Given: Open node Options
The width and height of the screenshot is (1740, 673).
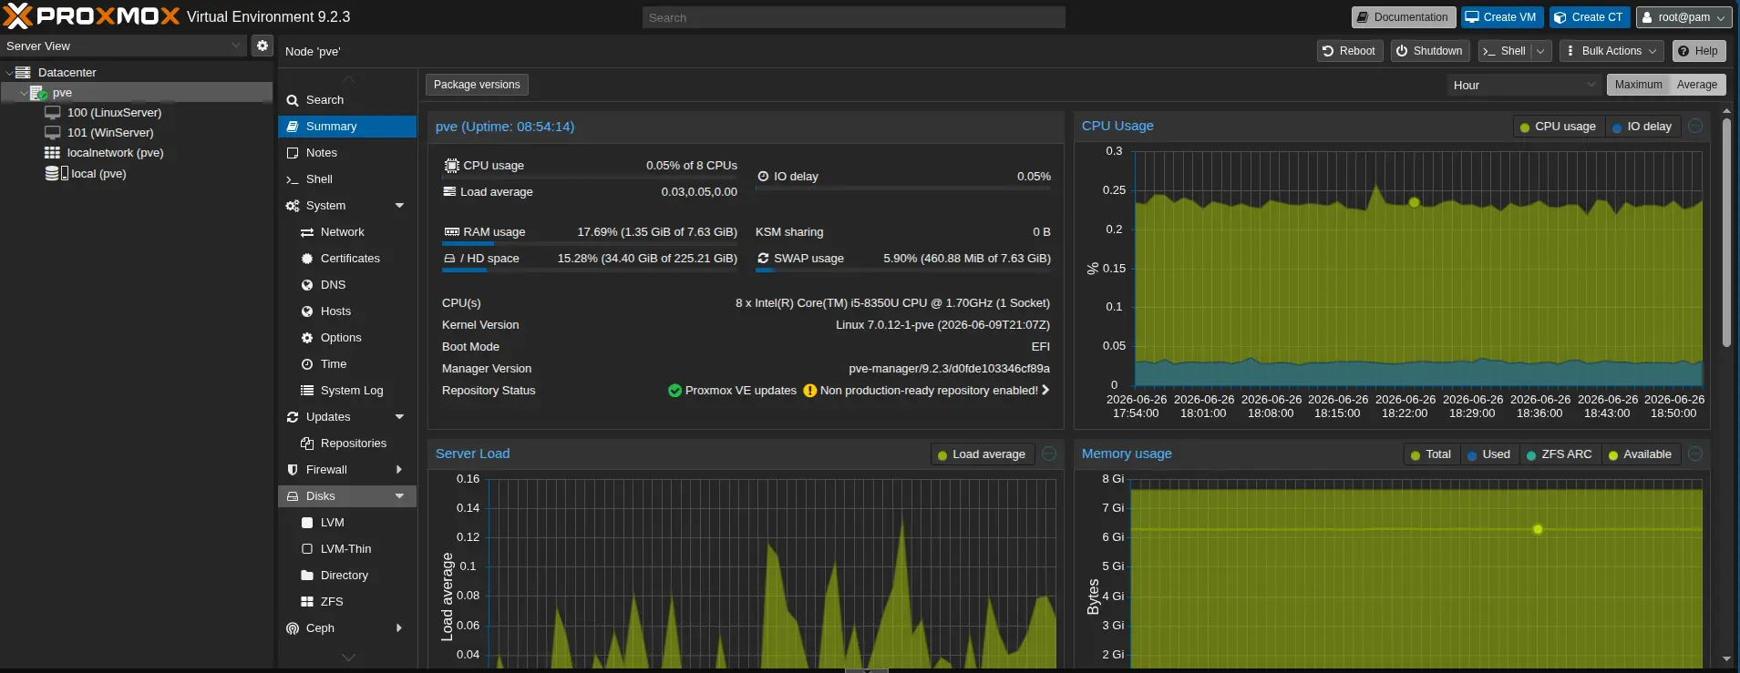Looking at the screenshot, I should tap(347, 338).
